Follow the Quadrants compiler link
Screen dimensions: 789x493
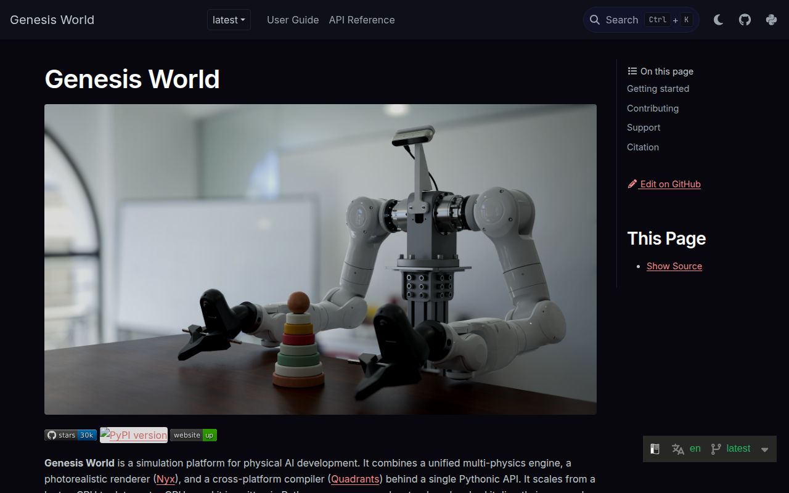pos(355,479)
